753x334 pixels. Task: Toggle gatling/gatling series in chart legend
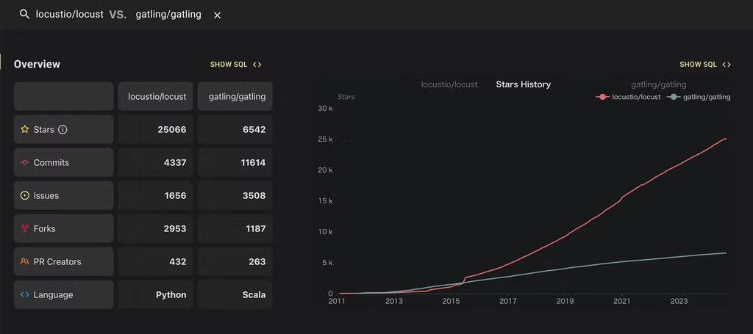(x=699, y=97)
